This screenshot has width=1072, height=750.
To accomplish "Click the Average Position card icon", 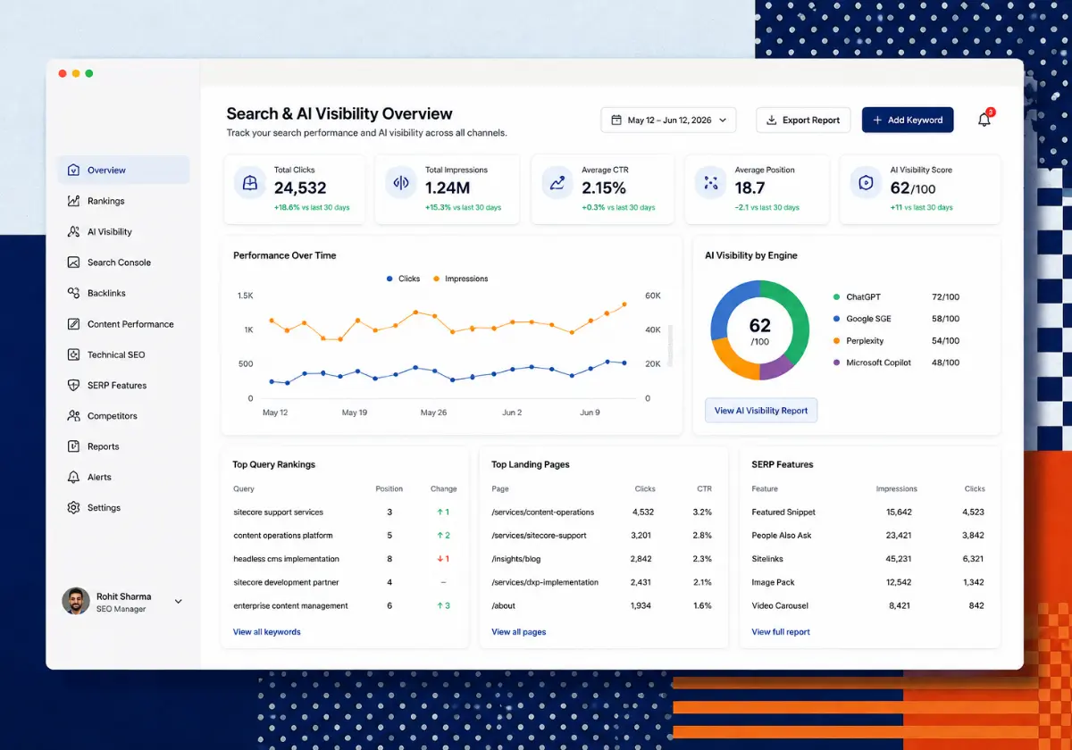I will [x=711, y=183].
